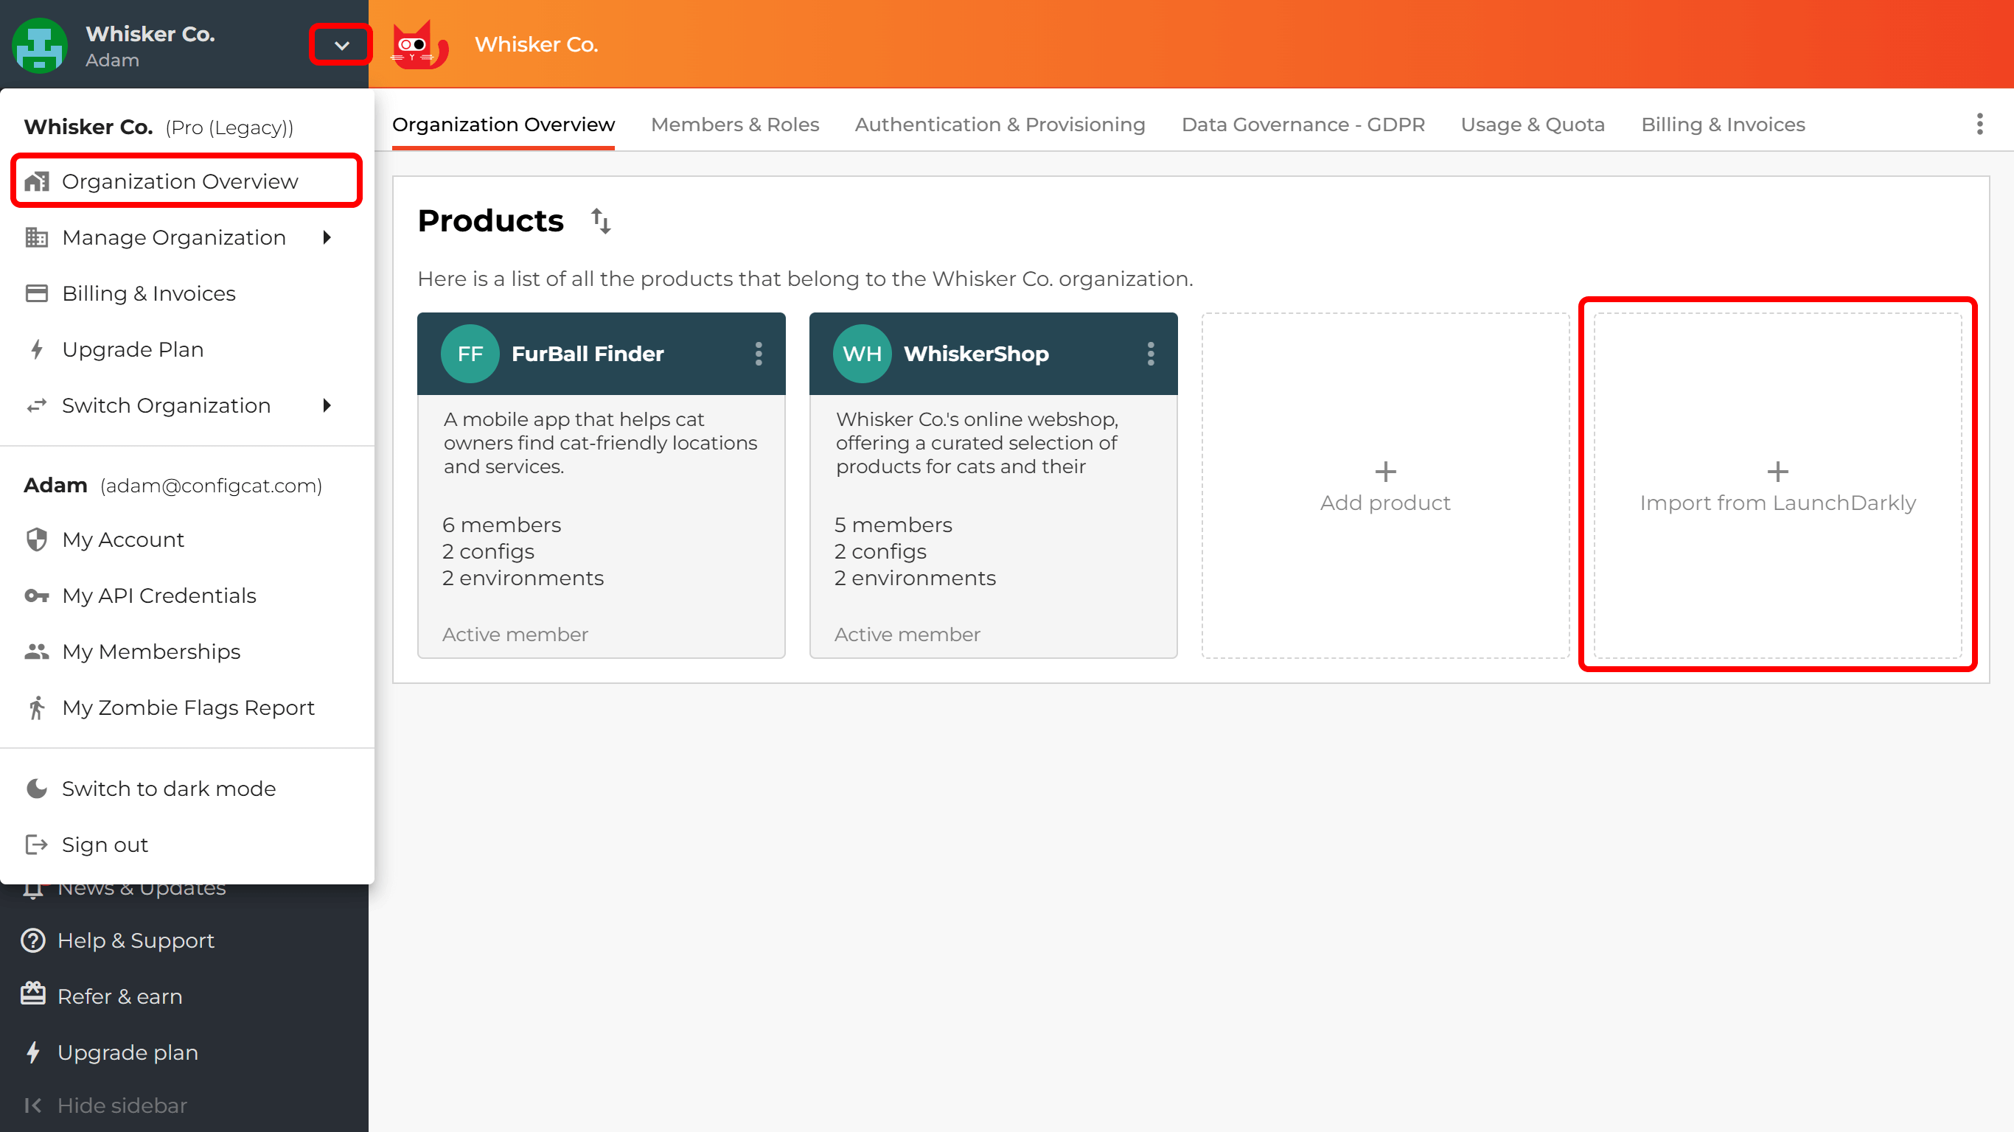The height and width of the screenshot is (1132, 2014).
Task: Open the kebab menu on FurBall Finder
Action: [x=759, y=353]
